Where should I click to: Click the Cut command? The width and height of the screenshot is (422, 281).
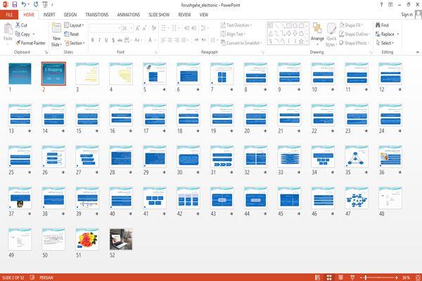click(21, 25)
